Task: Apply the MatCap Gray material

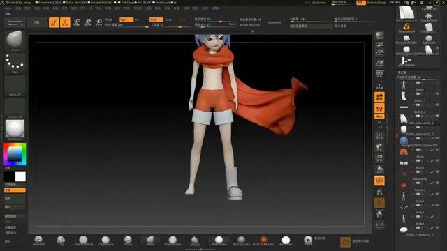Action: pyautogui.click(x=241, y=241)
